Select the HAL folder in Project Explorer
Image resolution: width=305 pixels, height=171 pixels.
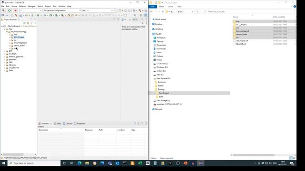tap(10, 62)
